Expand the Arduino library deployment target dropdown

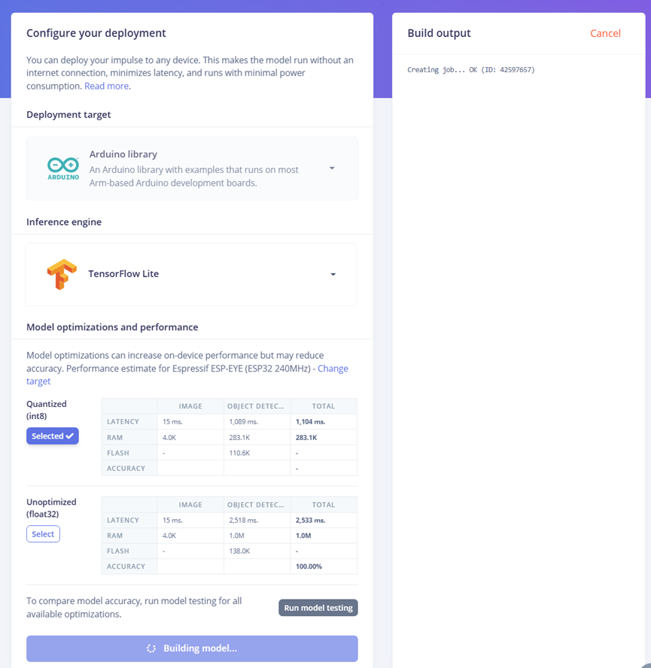click(332, 169)
